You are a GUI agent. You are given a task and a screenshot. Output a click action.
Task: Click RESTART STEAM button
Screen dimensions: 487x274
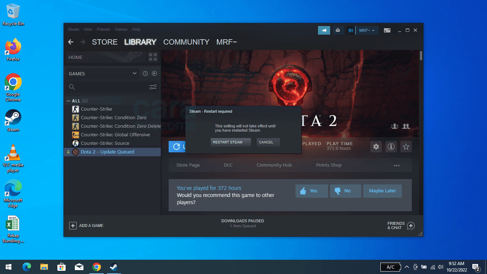[x=231, y=142]
